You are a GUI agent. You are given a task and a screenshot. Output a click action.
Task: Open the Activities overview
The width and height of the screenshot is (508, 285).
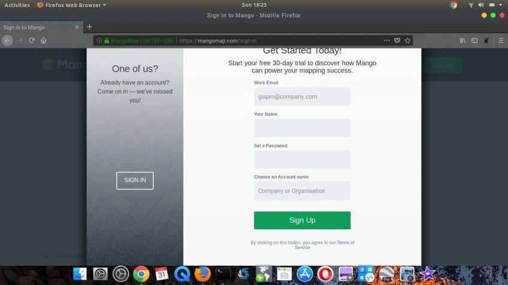[17, 5]
